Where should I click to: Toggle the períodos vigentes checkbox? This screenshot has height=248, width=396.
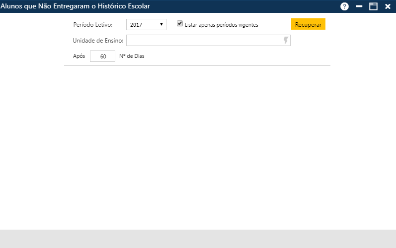180,23
